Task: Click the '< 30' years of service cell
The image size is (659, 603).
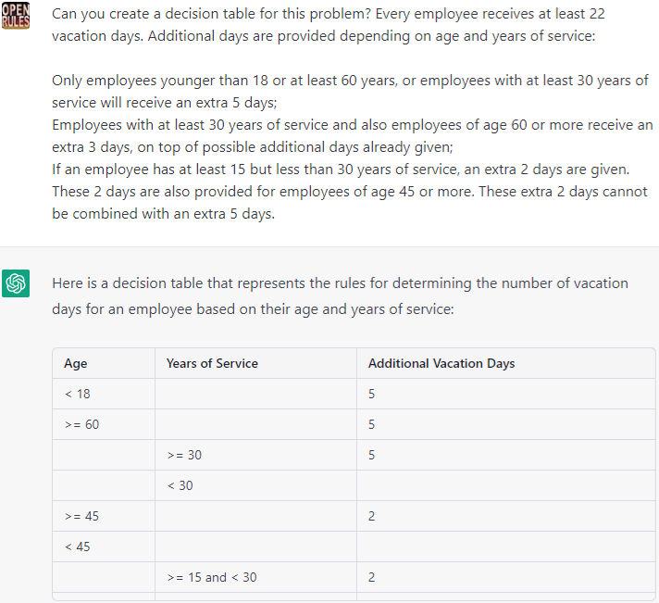Action: coord(180,485)
